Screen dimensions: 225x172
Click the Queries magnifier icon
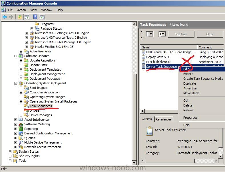[21, 138]
